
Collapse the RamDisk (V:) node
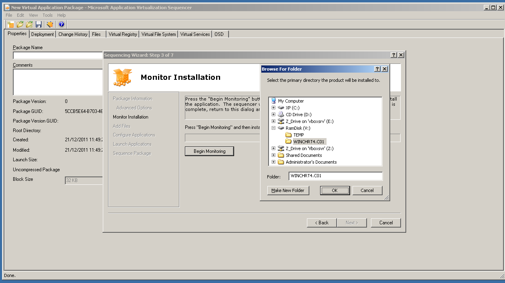(274, 128)
